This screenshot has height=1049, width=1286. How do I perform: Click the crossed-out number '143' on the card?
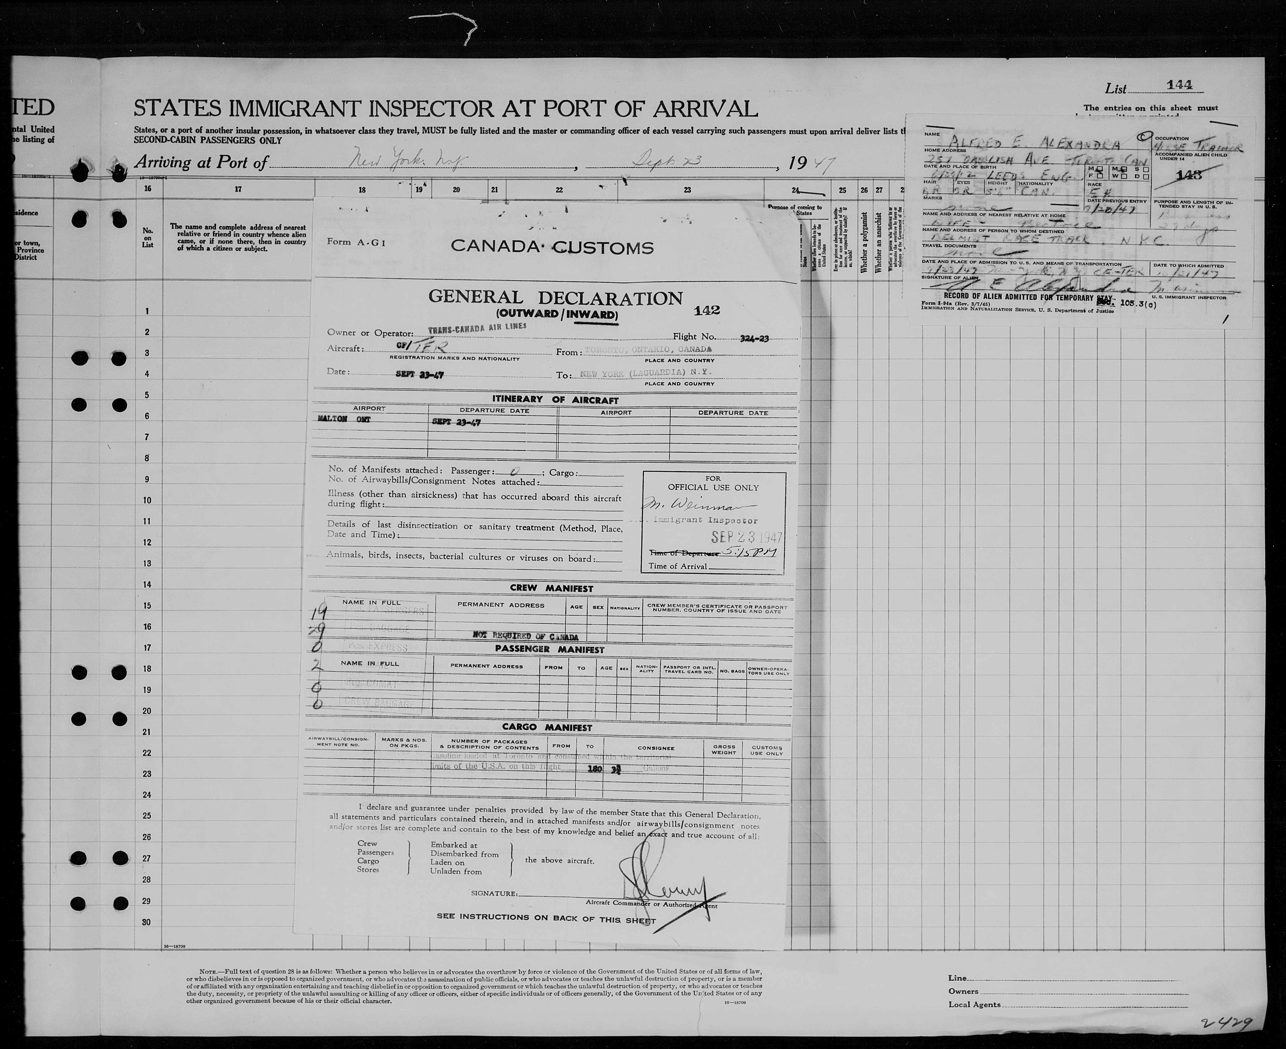click(x=1189, y=175)
